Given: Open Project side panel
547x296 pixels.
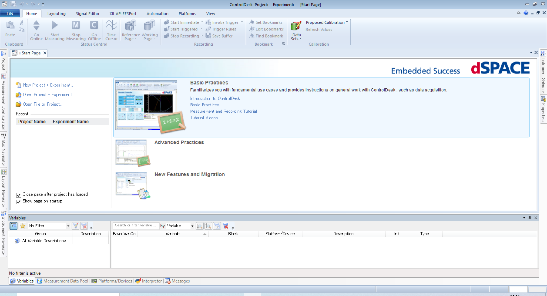Looking at the screenshot, I should [3, 61].
